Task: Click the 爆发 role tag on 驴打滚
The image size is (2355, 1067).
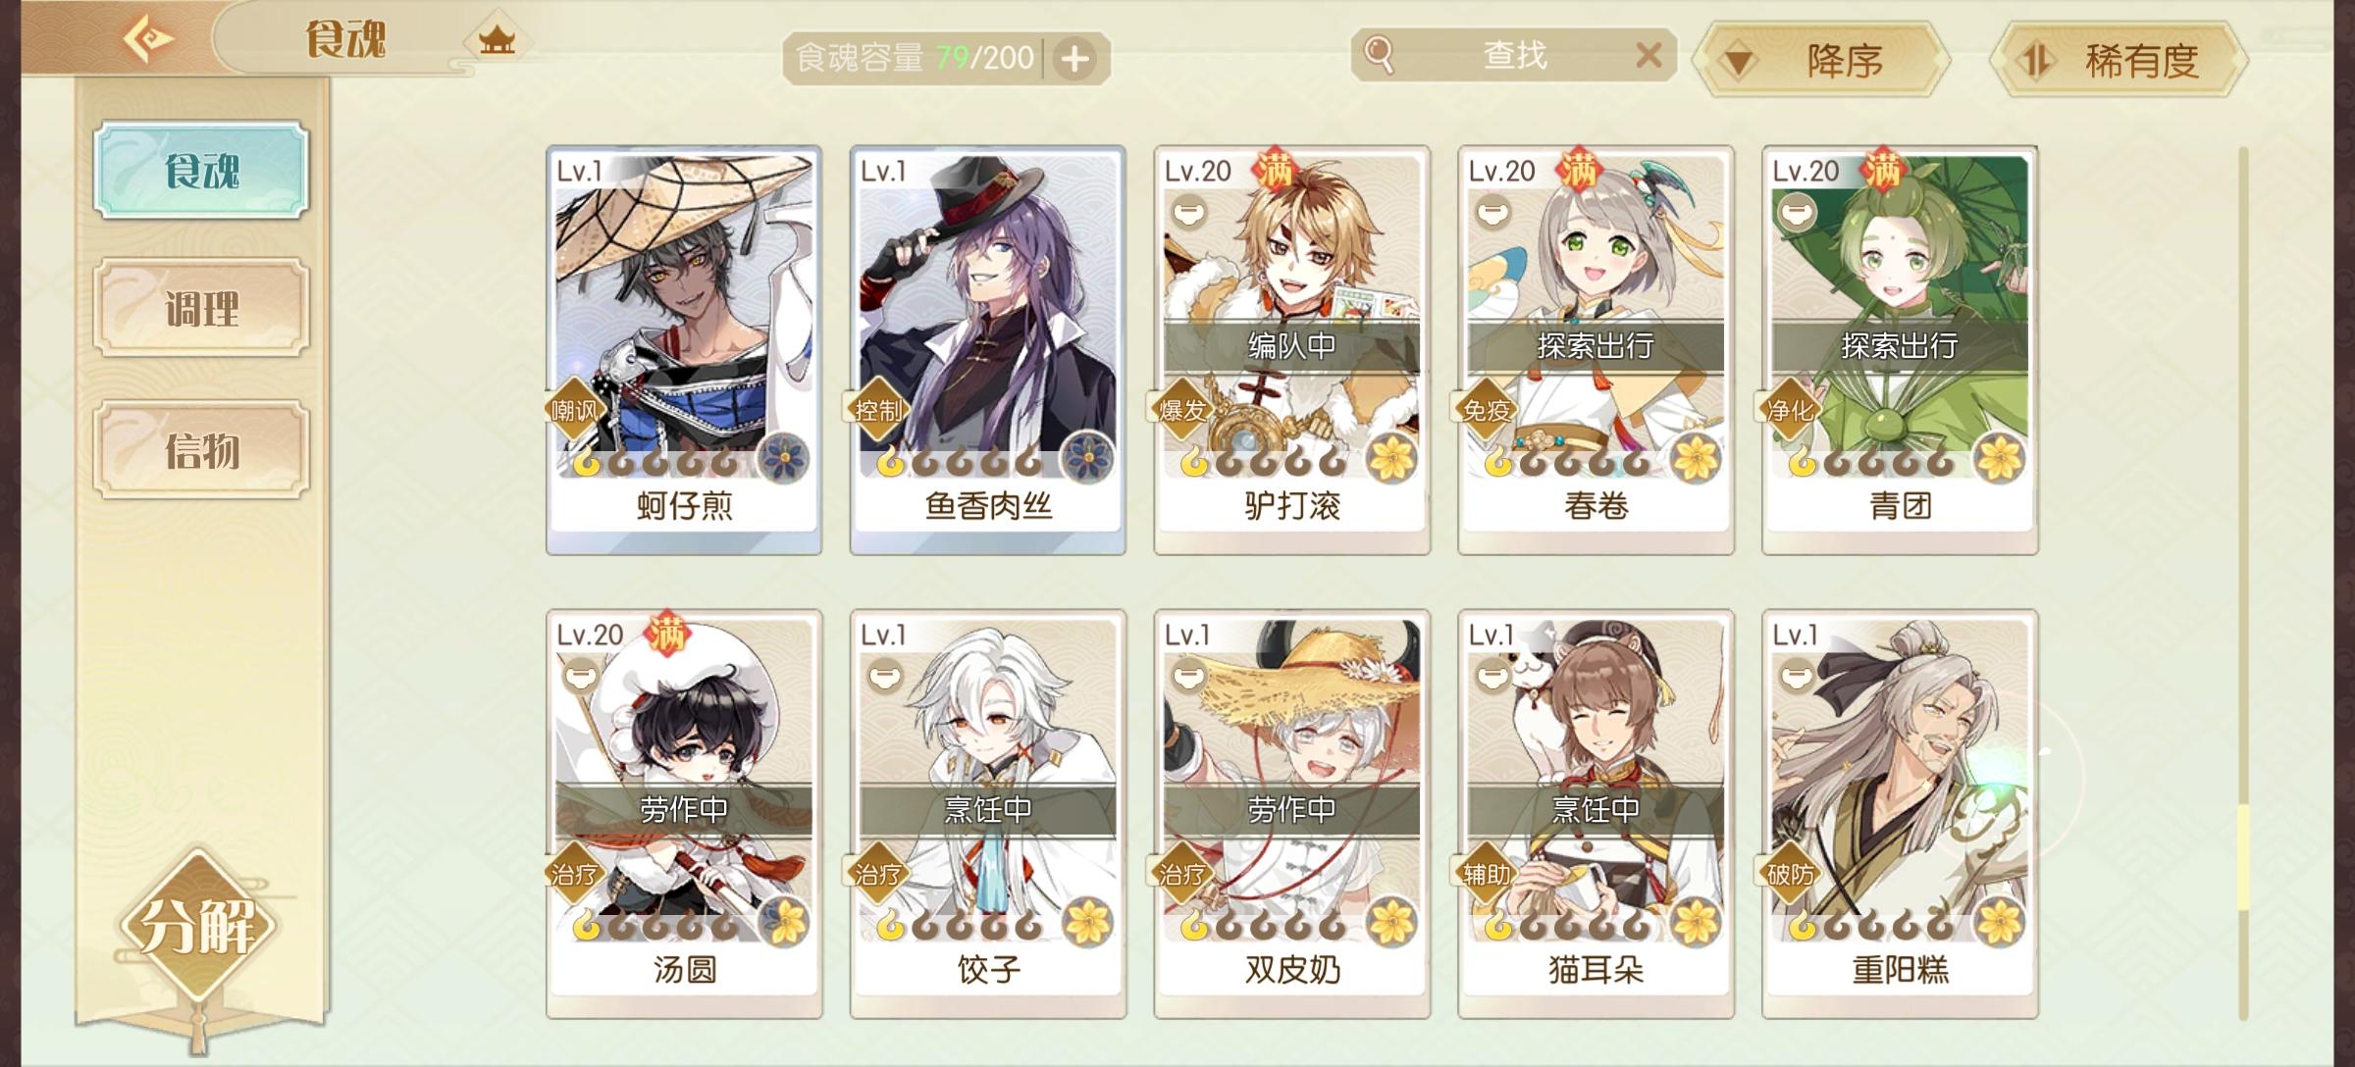Action: (1182, 410)
